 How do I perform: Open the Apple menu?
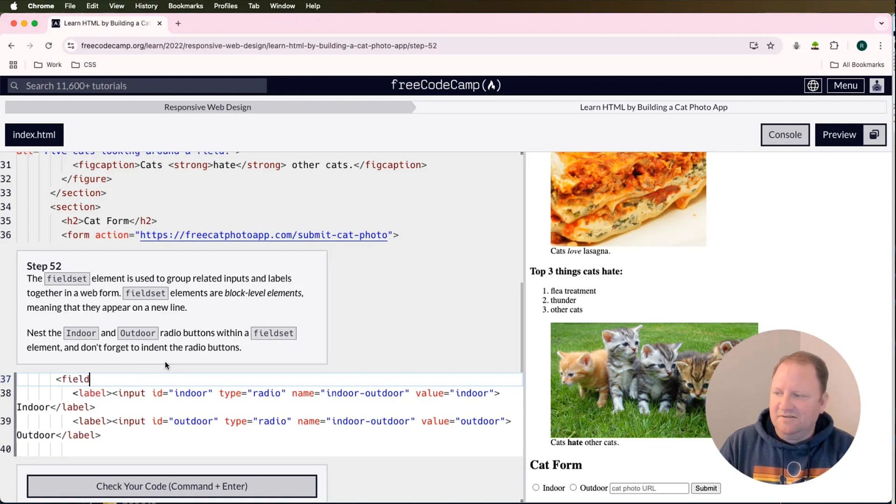click(x=13, y=6)
